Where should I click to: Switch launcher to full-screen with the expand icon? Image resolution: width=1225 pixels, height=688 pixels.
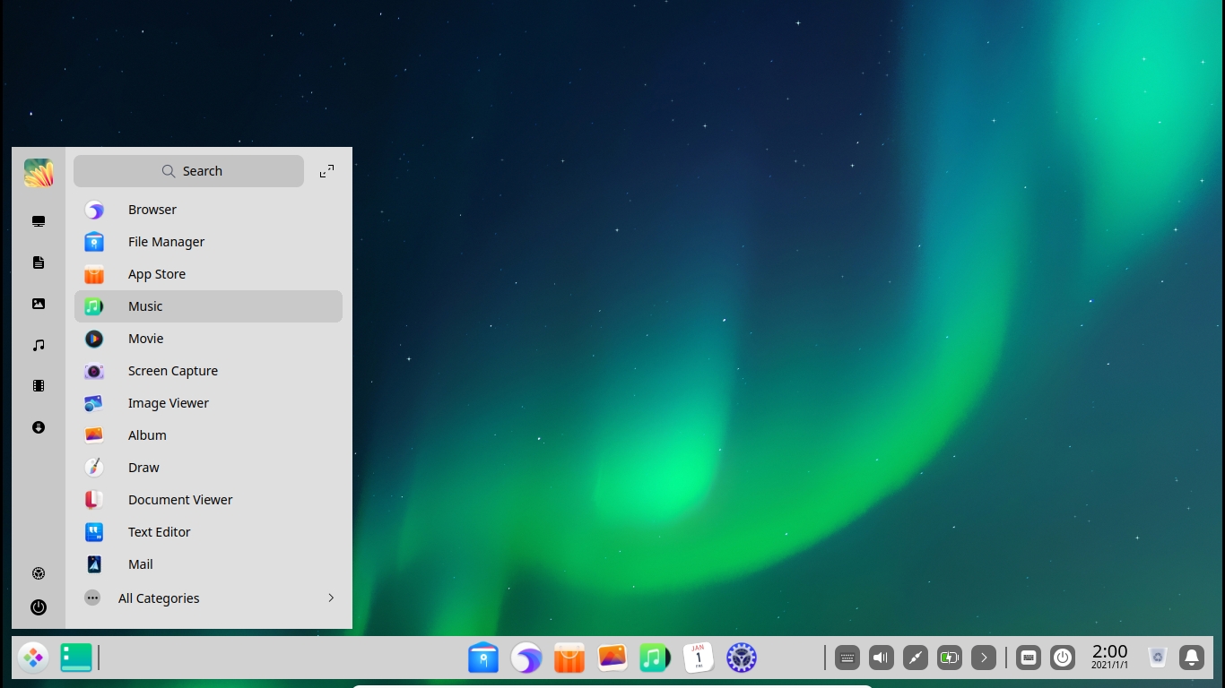(326, 170)
